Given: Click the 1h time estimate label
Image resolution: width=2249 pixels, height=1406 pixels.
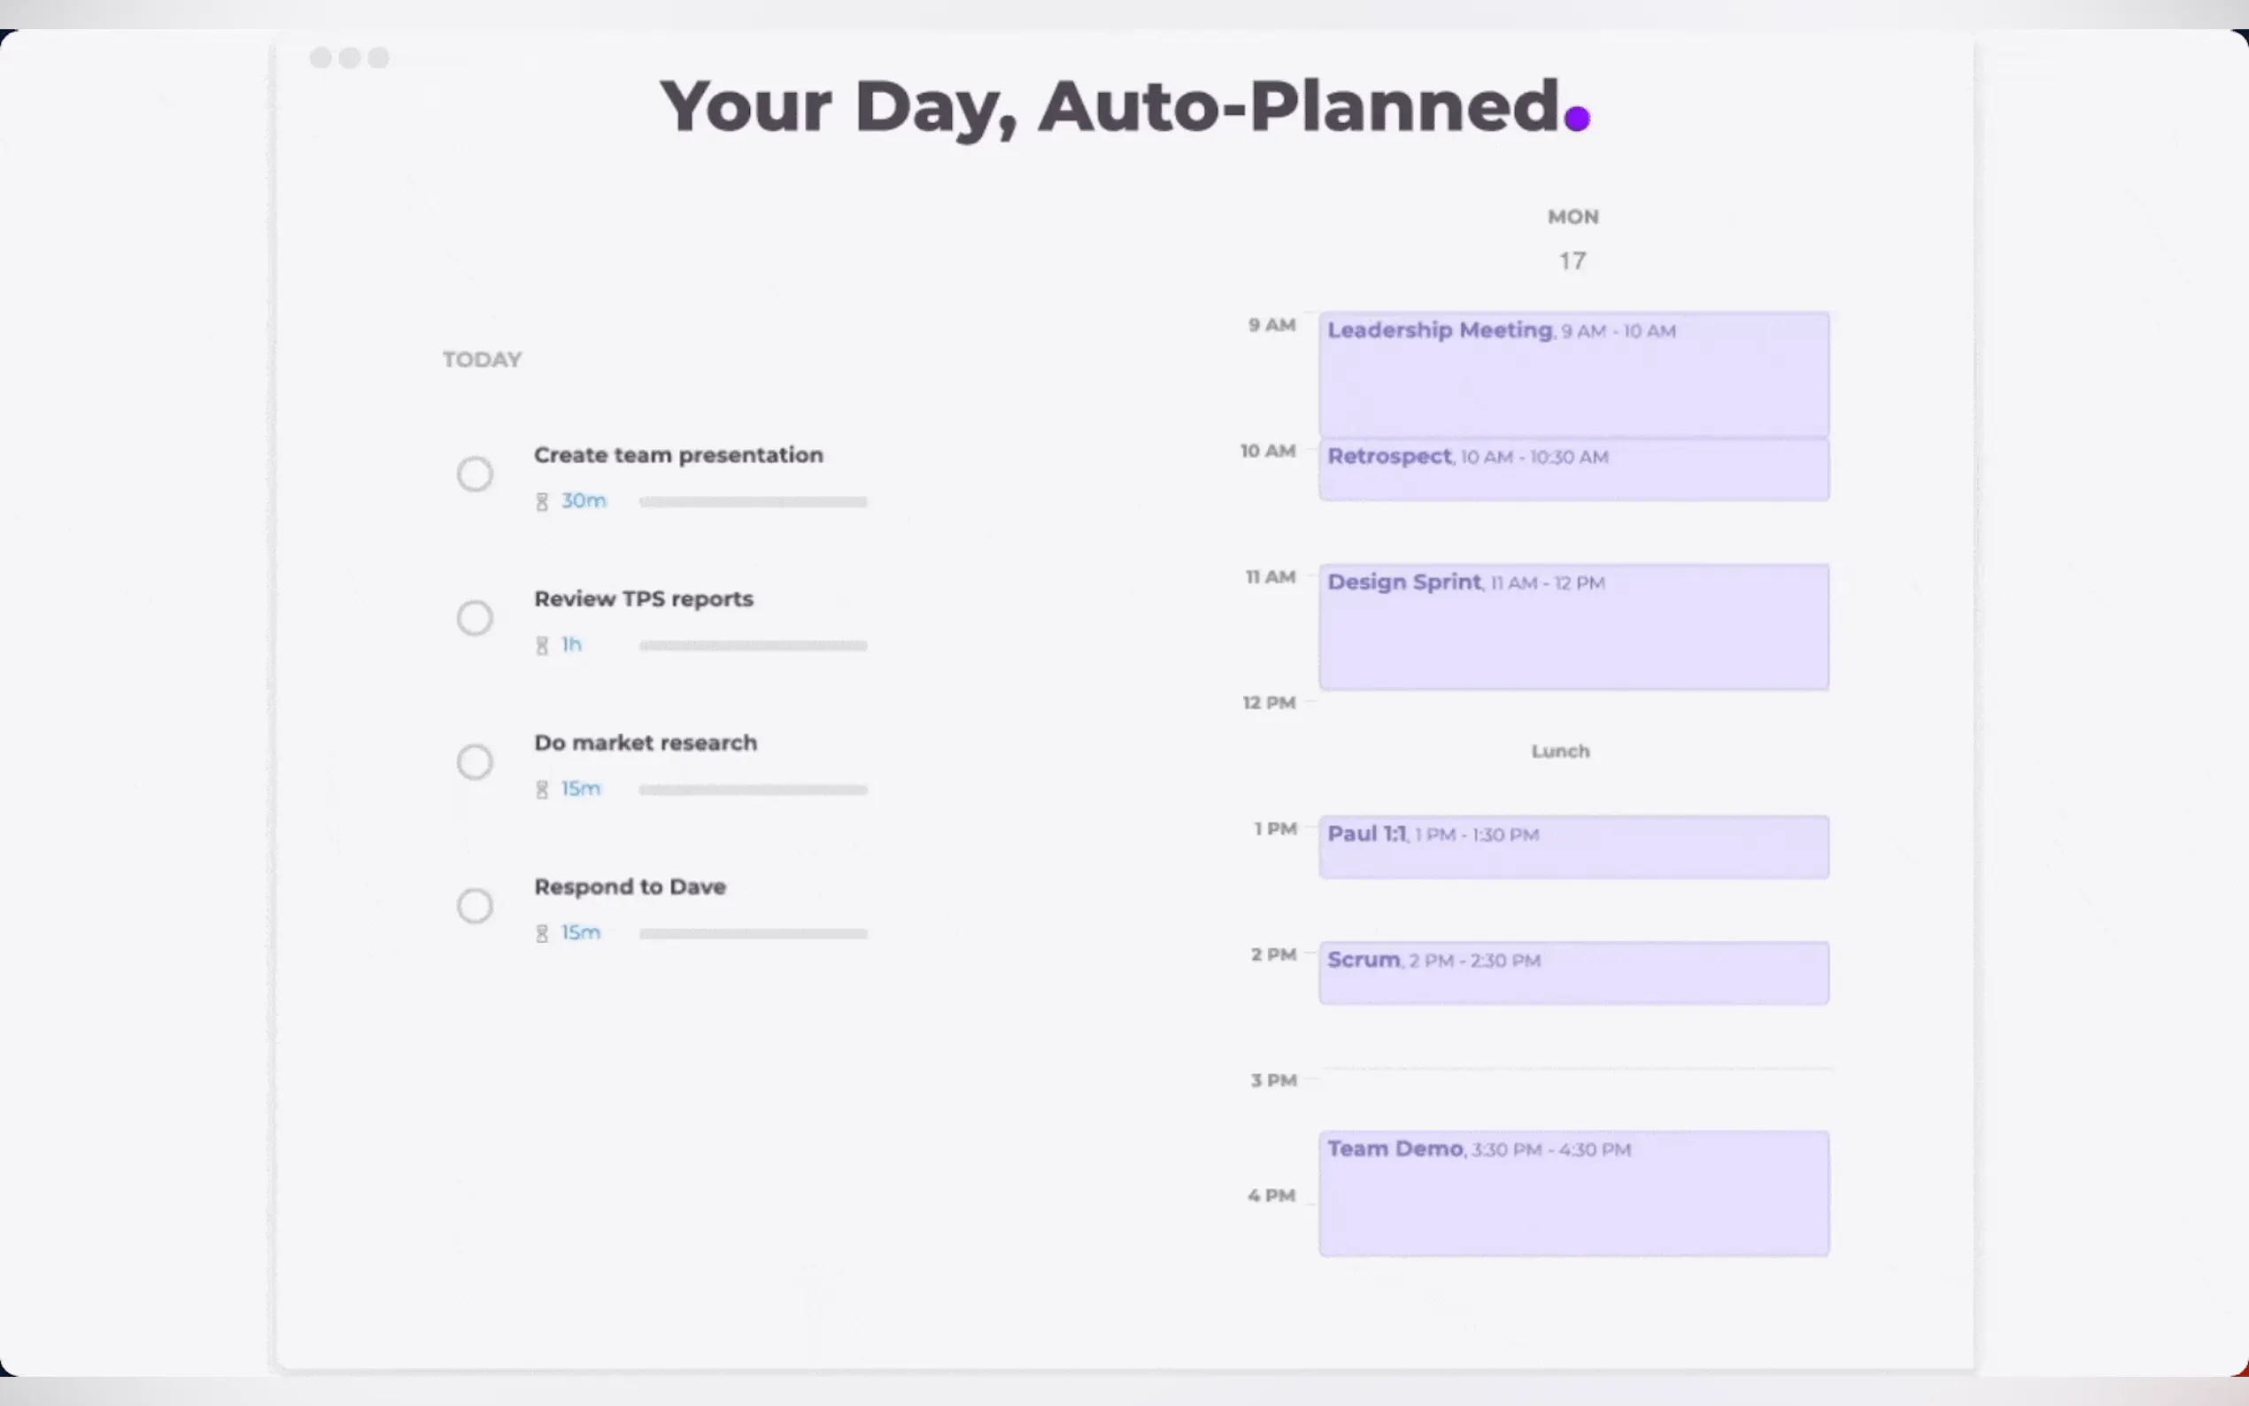Looking at the screenshot, I should tap(572, 645).
